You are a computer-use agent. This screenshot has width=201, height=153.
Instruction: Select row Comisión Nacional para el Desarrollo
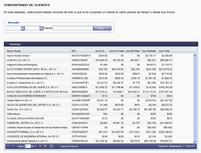pyautogui.click(x=89, y=127)
